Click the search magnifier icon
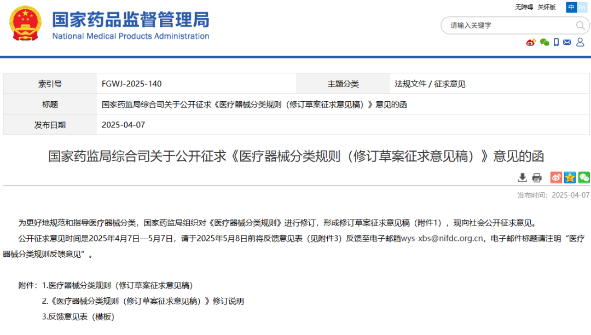The width and height of the screenshot is (591, 335). pos(580,25)
